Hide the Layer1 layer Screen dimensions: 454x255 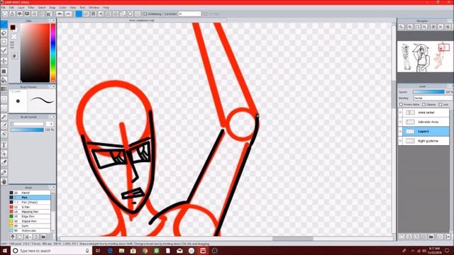coord(400,132)
